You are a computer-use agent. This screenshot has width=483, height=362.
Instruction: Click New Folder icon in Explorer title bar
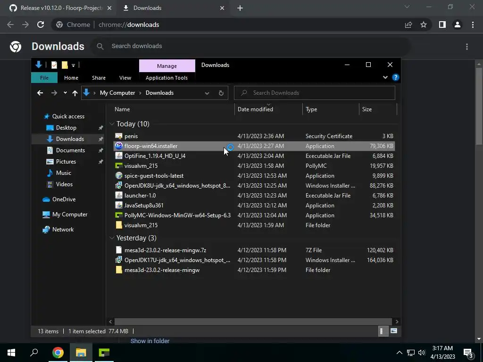click(64, 65)
